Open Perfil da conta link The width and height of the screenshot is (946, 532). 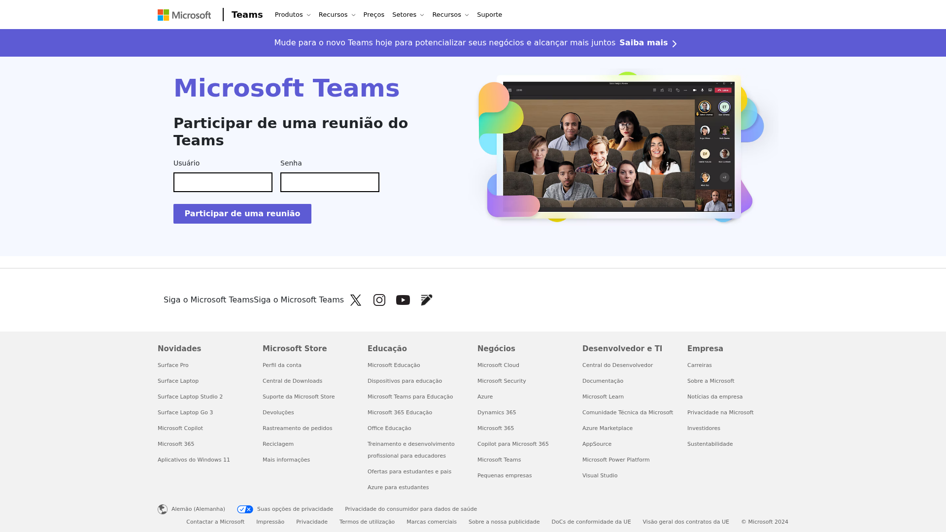(282, 366)
